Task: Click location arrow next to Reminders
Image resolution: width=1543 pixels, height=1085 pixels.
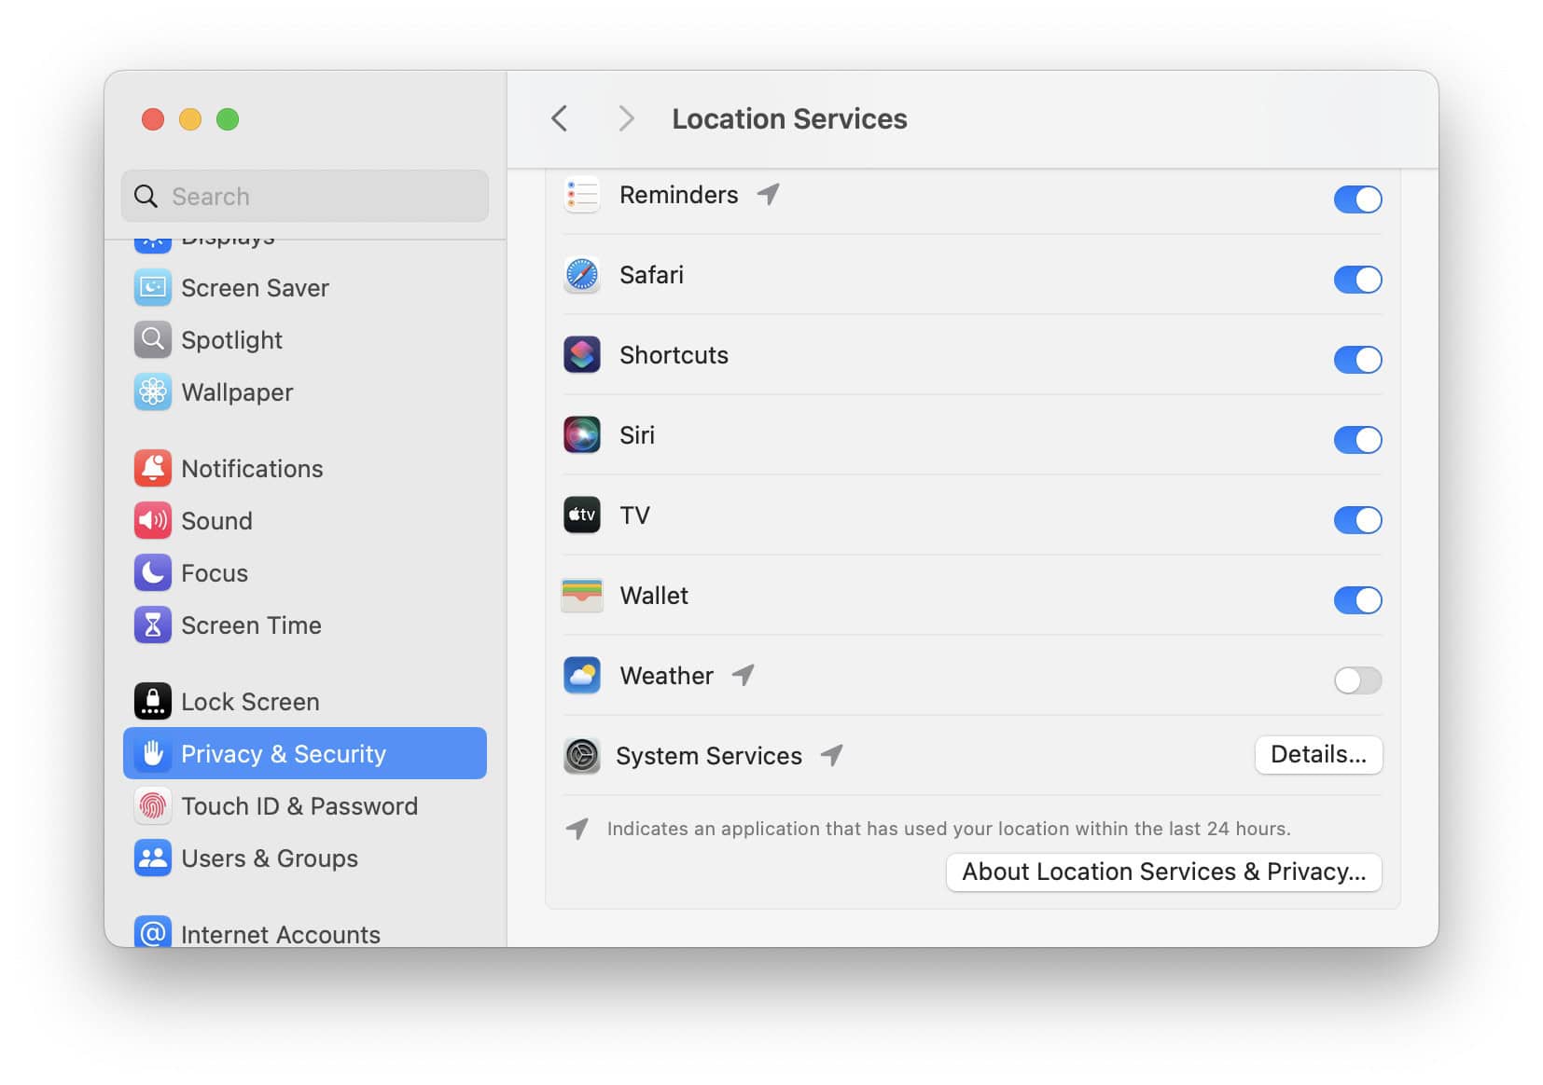Action: pyautogui.click(x=768, y=194)
